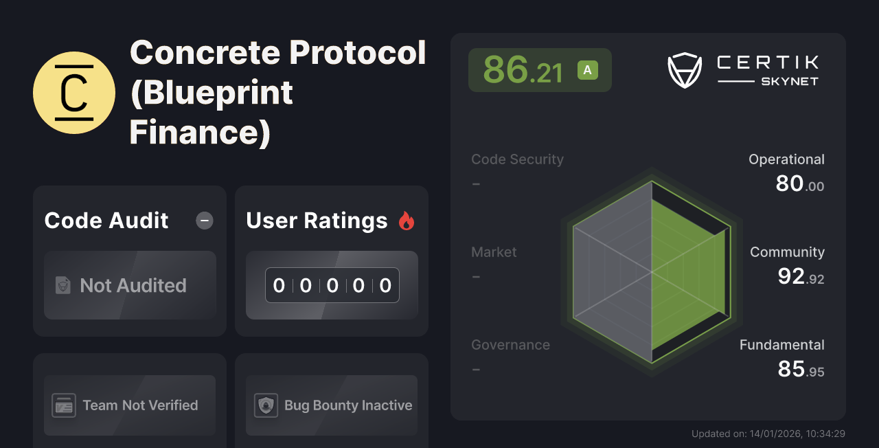Switch to the User Ratings panel
The height and width of the screenshot is (448, 879).
tap(317, 220)
